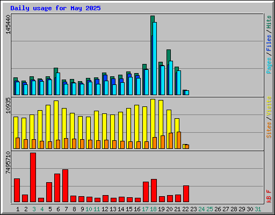
Task: Click the cyan Pages bar for day 20
Action: 171,78
